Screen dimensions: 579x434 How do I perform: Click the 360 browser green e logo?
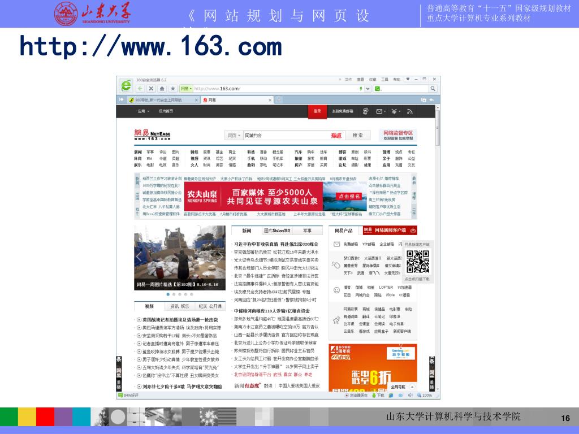click(126, 86)
